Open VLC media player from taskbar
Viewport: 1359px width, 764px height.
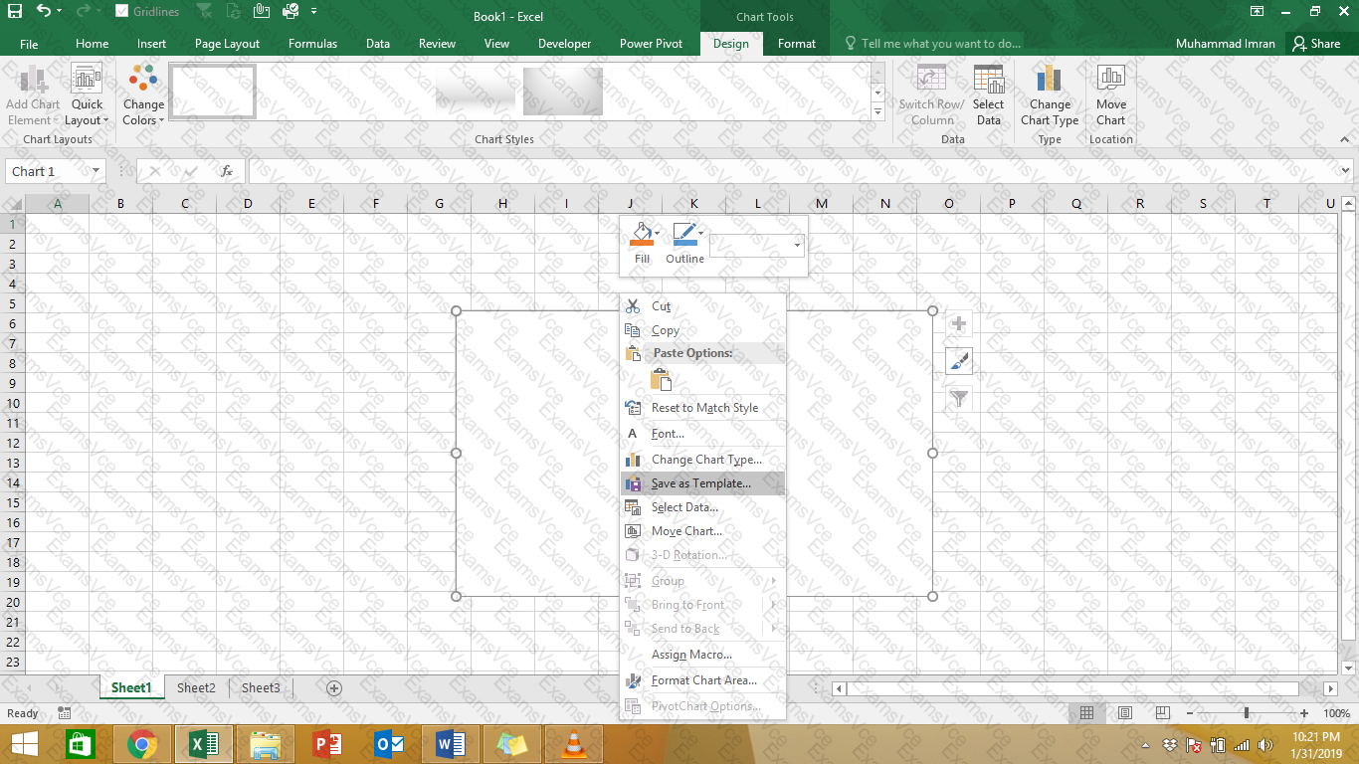[572, 744]
